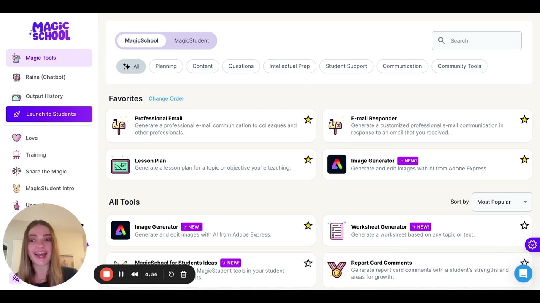Open the Lesson Plan tool icon
The image size is (540, 303).
point(120,165)
